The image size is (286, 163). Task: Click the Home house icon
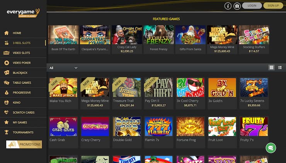(7, 33)
